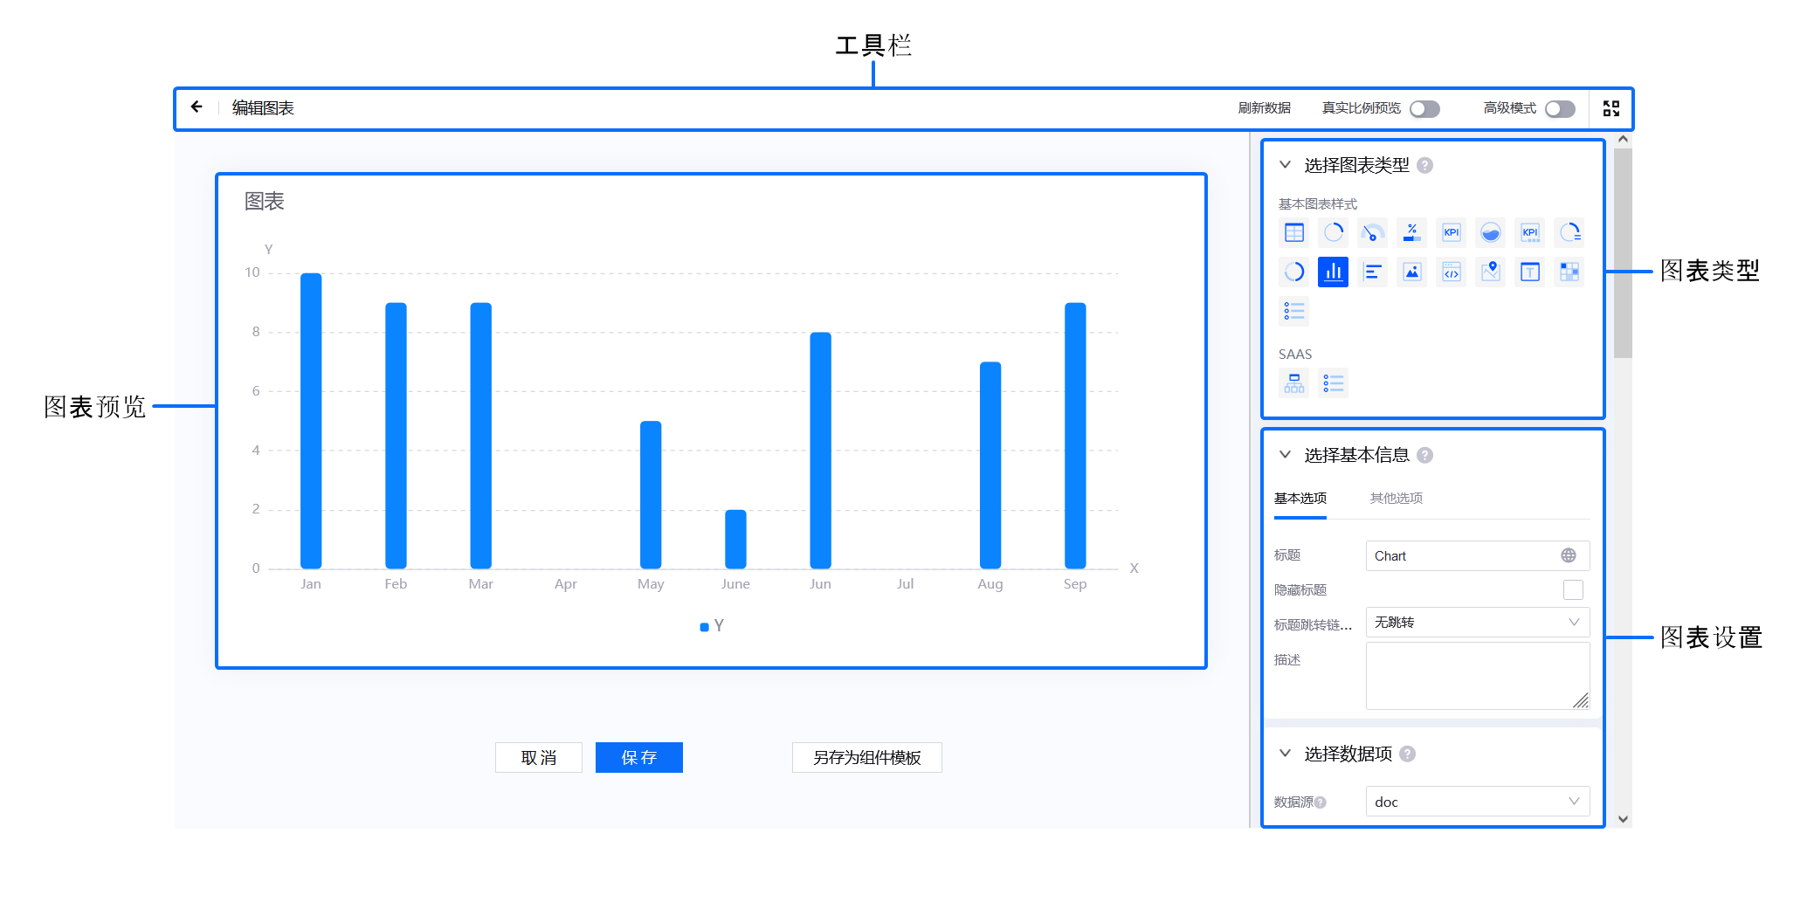Screen dimensions: 1807x916
Task: Select the HTML code embed chart type
Action: 1452,272
